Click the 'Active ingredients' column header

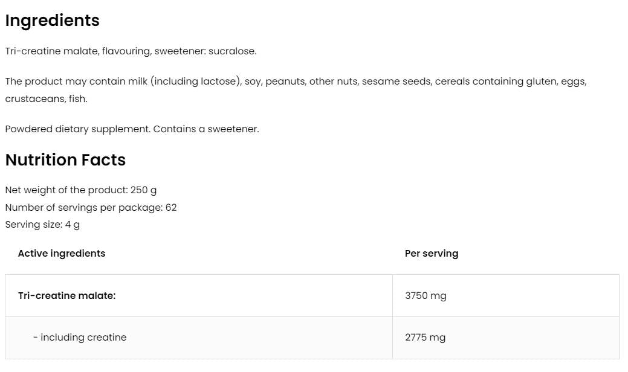pos(62,254)
